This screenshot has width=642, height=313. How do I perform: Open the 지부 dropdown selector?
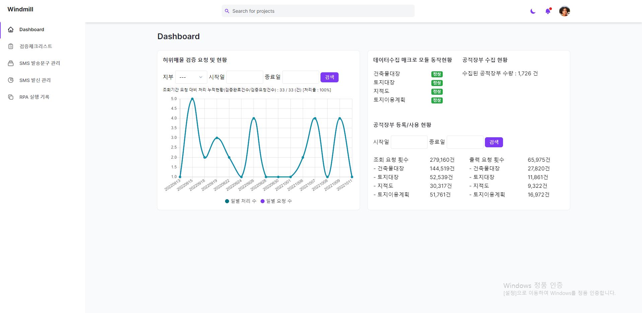tap(191, 77)
